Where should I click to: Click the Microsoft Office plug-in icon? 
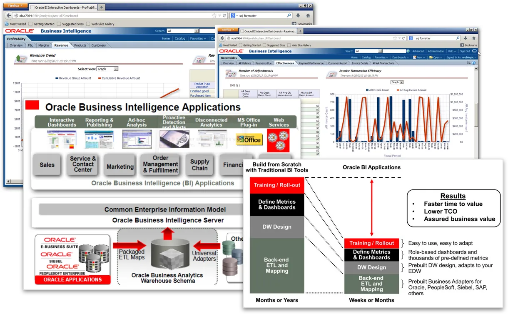click(249, 139)
